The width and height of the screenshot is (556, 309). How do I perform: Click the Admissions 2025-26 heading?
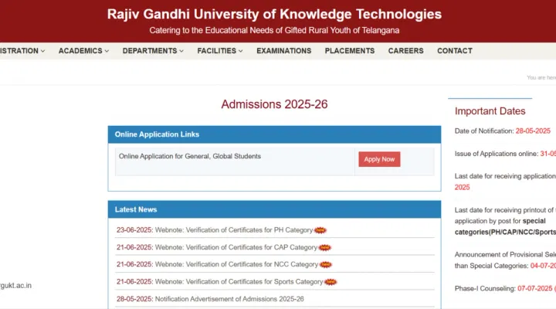pyautogui.click(x=274, y=104)
